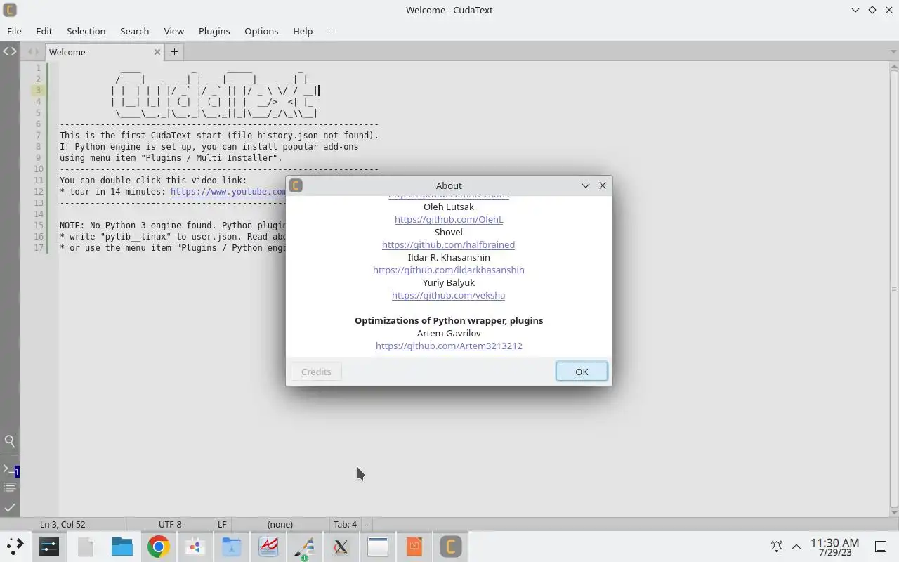Open the github.com/halfbrained link
This screenshot has height=562, width=899.
[448, 244]
